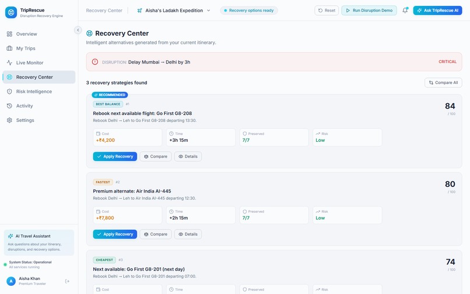Click the score 80 value

pyautogui.click(x=450, y=184)
